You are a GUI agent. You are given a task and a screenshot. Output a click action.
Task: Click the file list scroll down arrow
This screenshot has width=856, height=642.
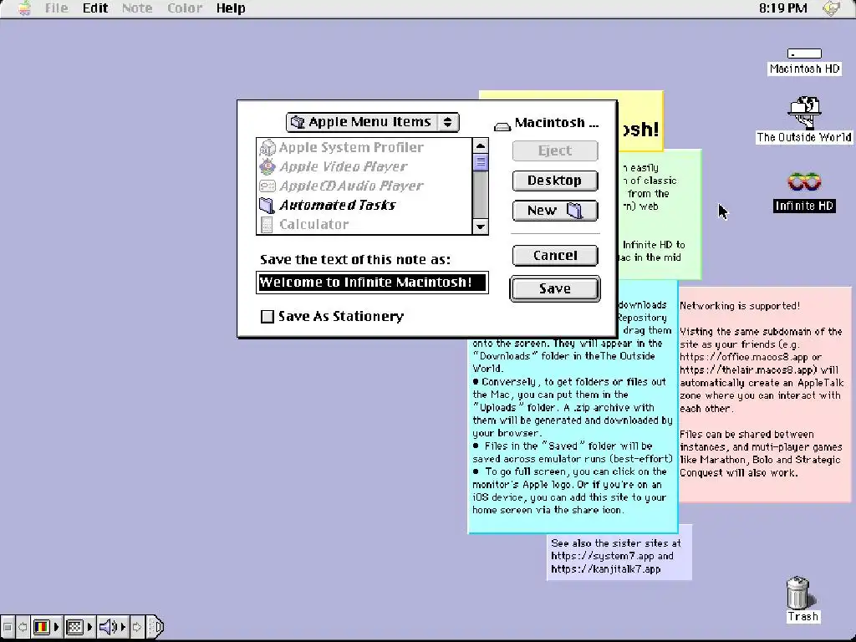481,226
